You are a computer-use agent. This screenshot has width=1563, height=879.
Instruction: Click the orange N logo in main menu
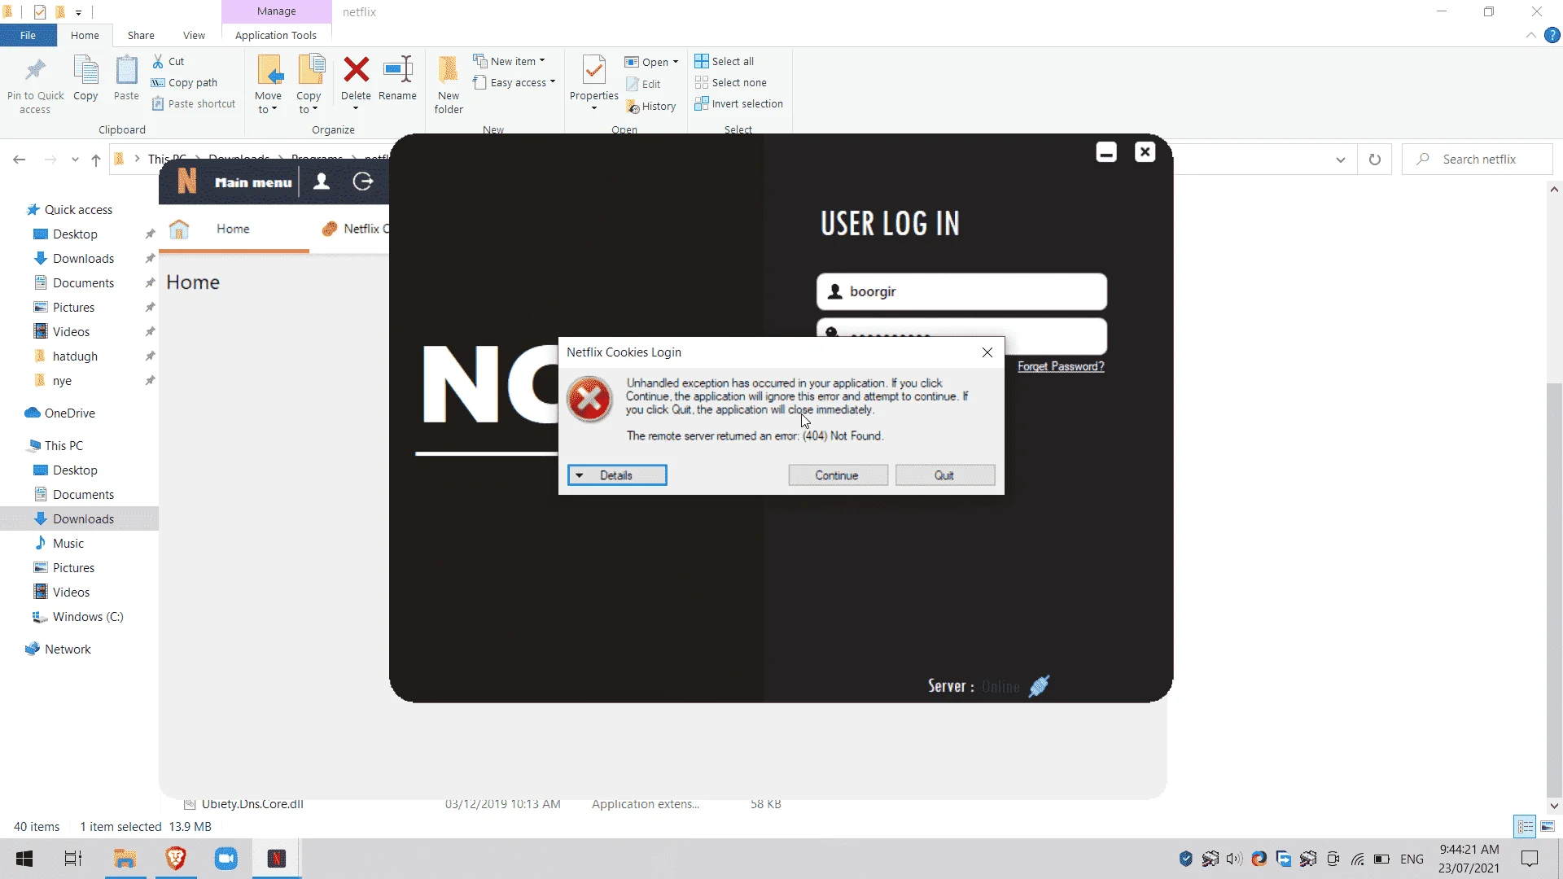pyautogui.click(x=187, y=181)
